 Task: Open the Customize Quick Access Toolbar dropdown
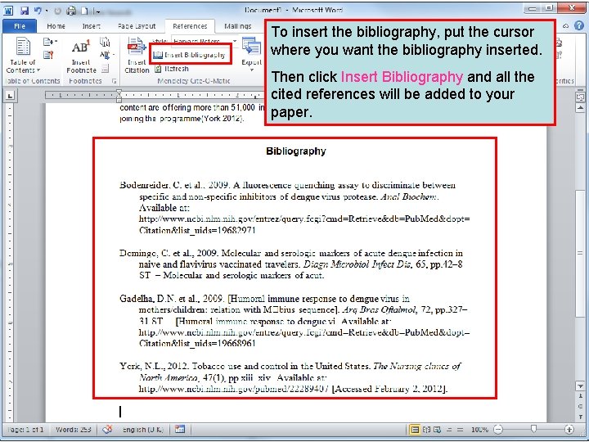pyautogui.click(x=97, y=11)
